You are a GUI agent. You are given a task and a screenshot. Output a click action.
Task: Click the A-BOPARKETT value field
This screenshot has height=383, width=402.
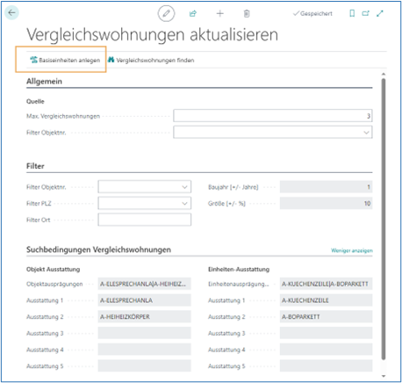tap(326, 316)
